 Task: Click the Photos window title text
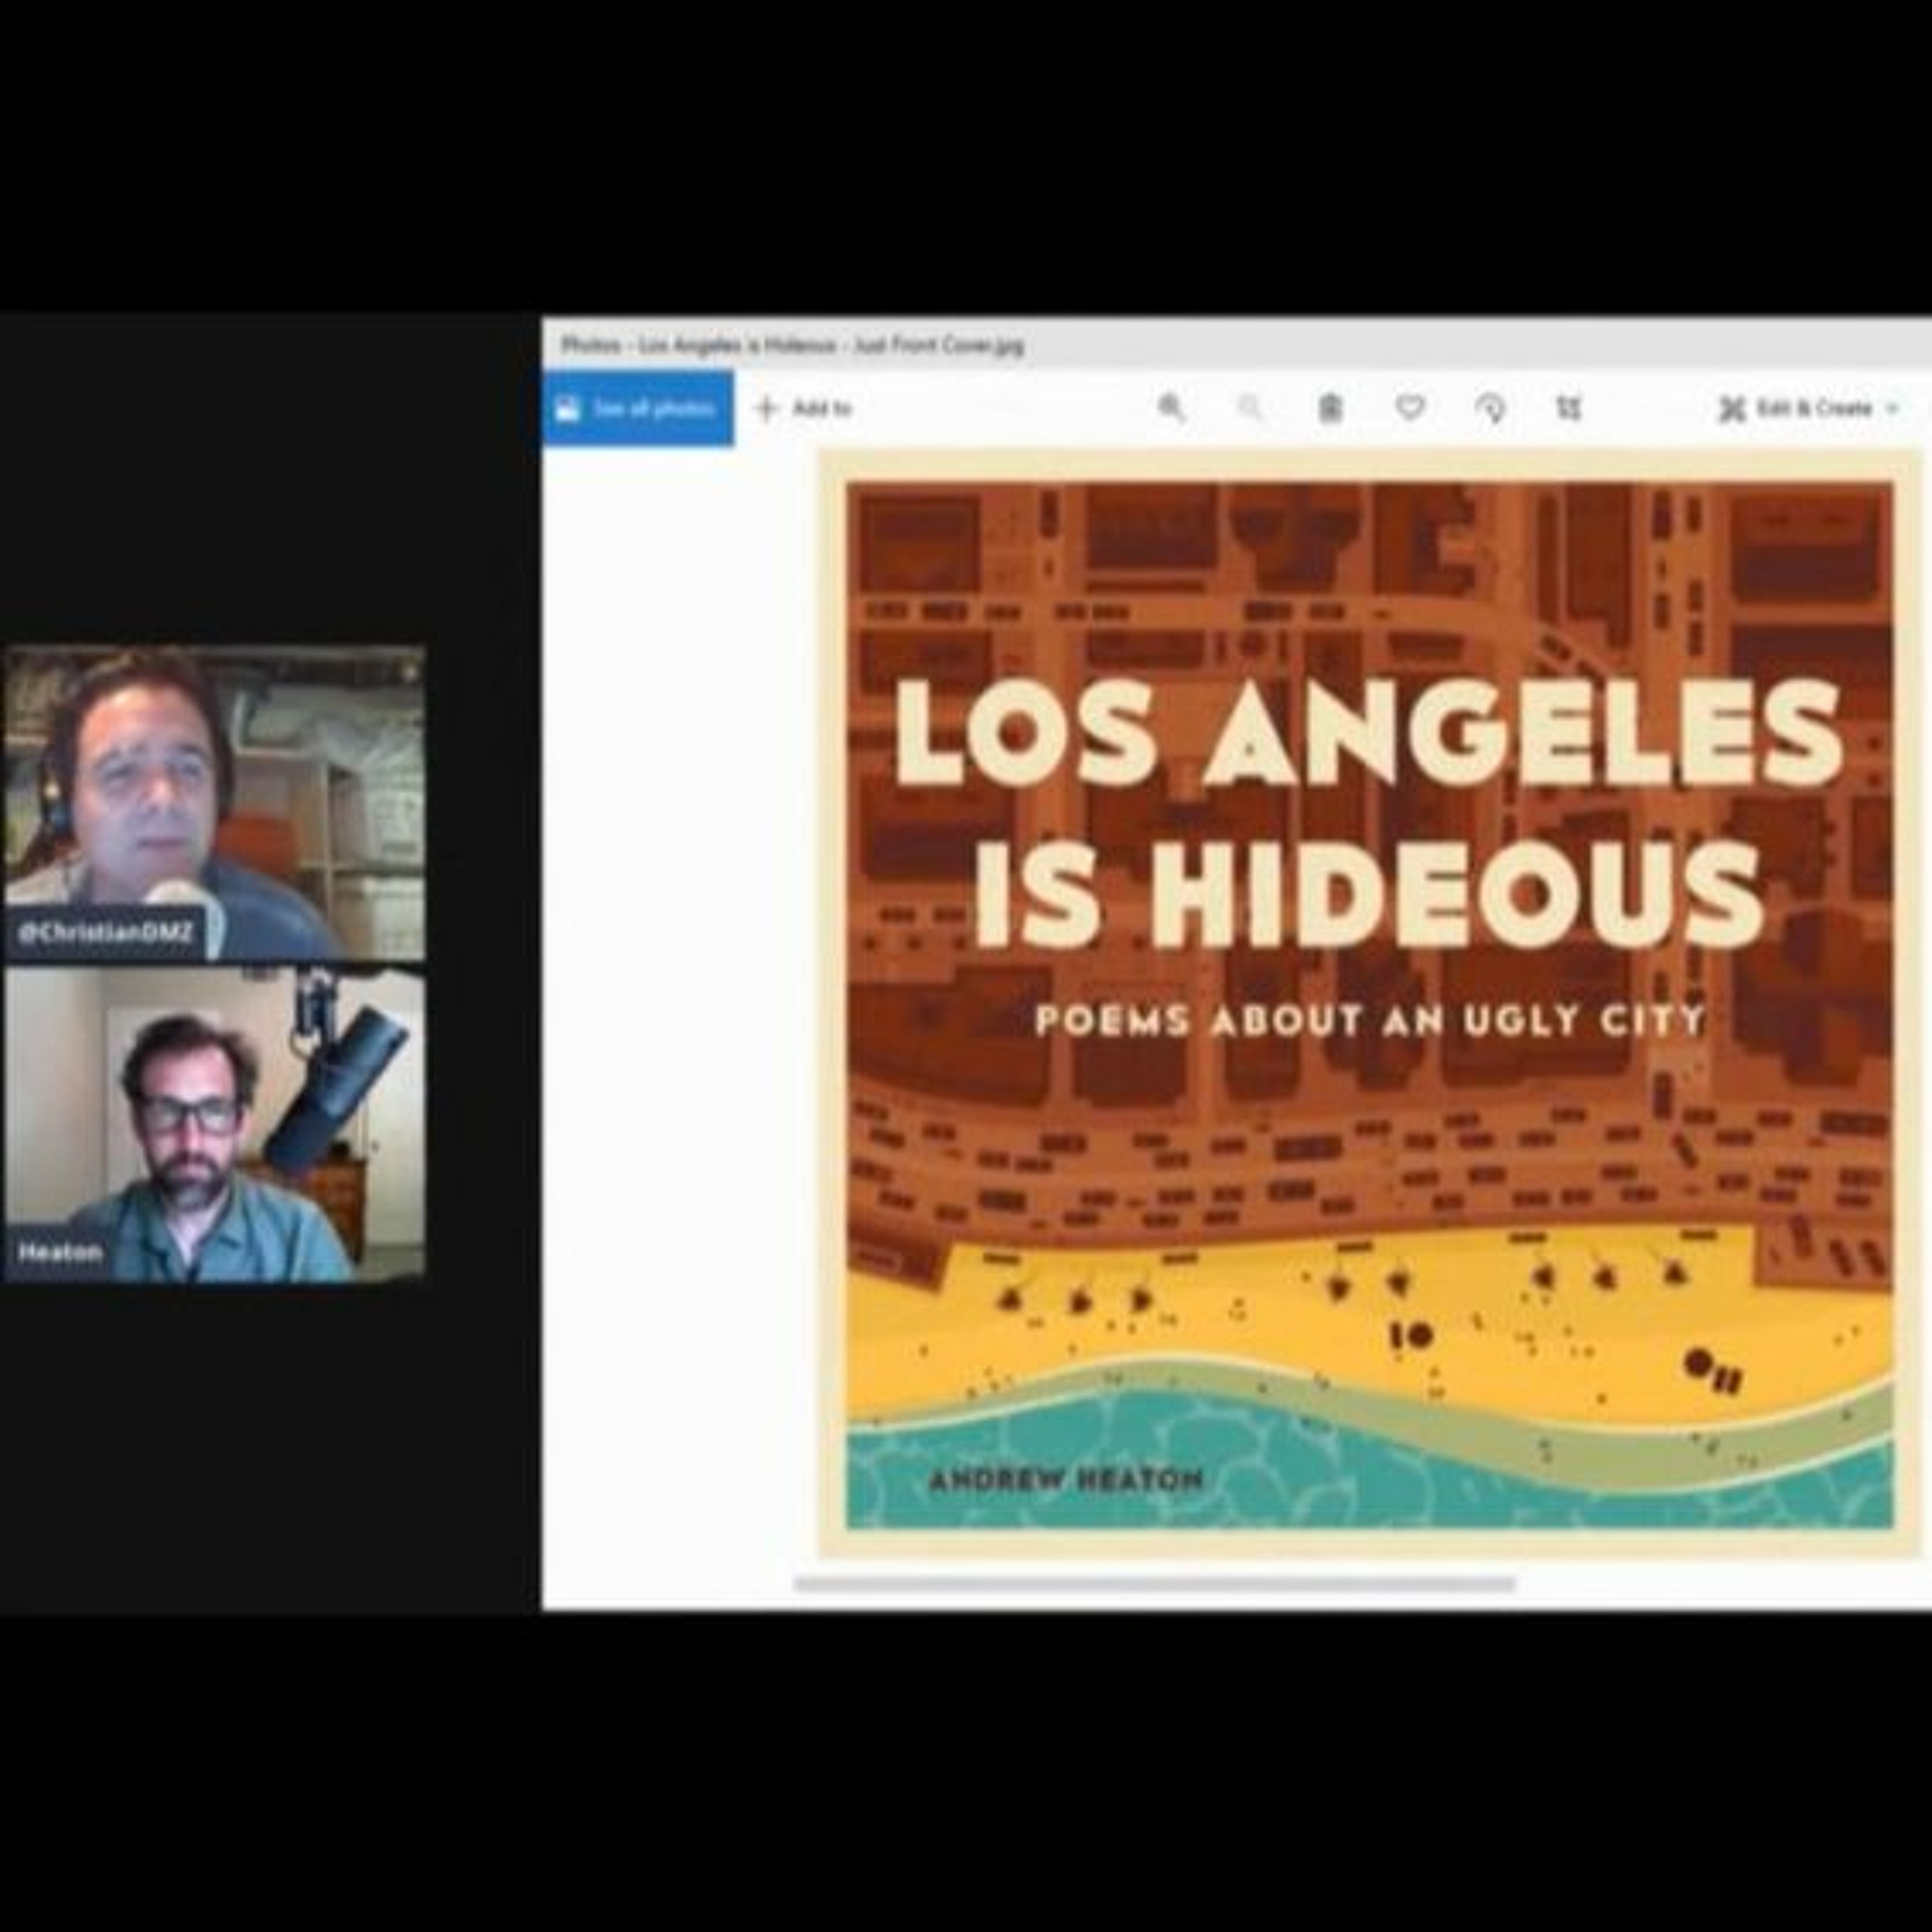click(792, 346)
